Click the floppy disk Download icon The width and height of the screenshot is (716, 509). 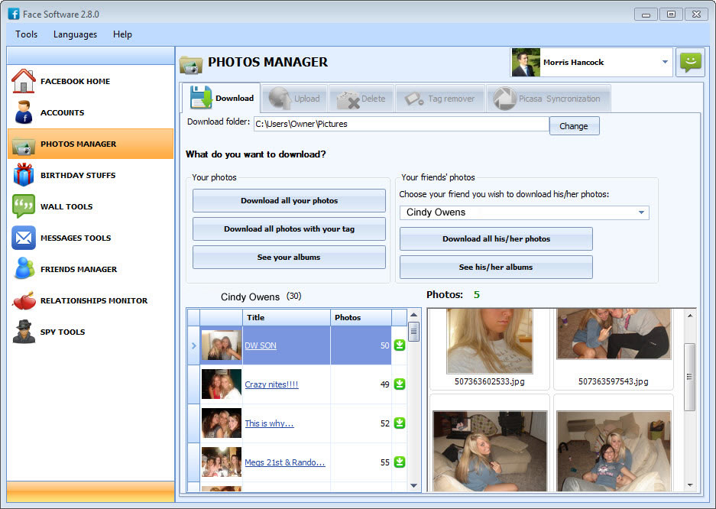coord(201,97)
